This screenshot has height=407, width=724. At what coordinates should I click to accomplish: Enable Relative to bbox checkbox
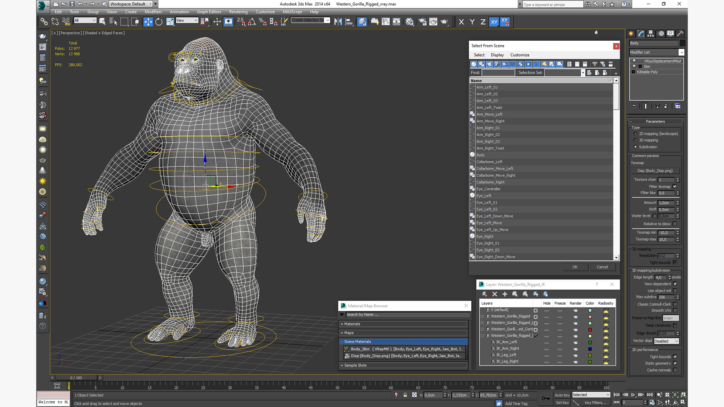pos(675,224)
